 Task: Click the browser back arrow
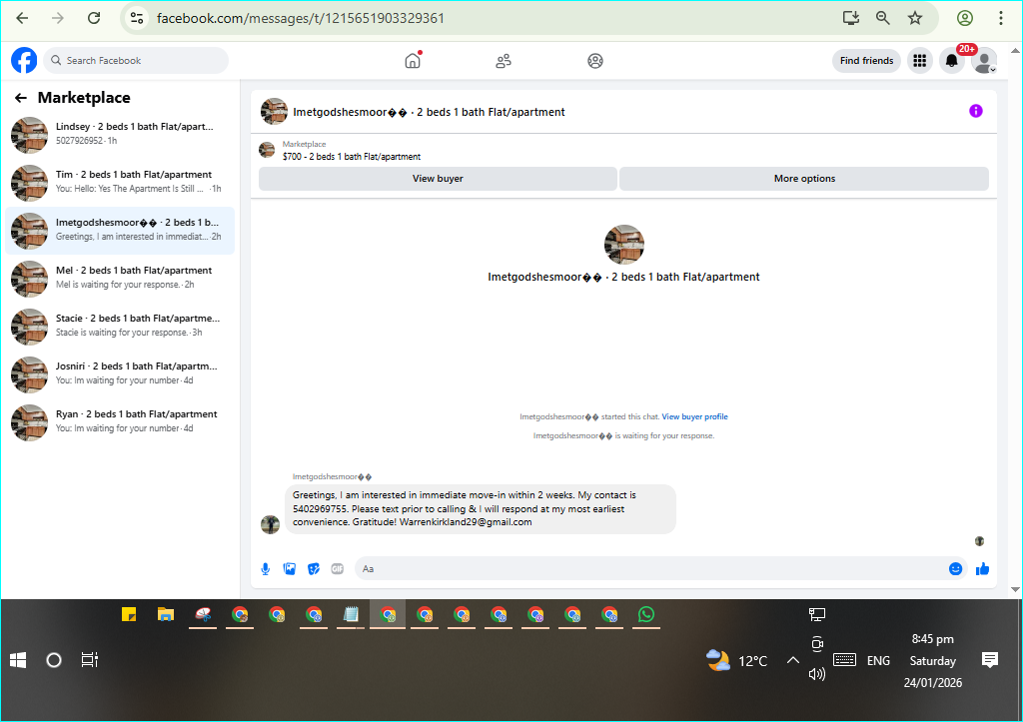coord(22,18)
